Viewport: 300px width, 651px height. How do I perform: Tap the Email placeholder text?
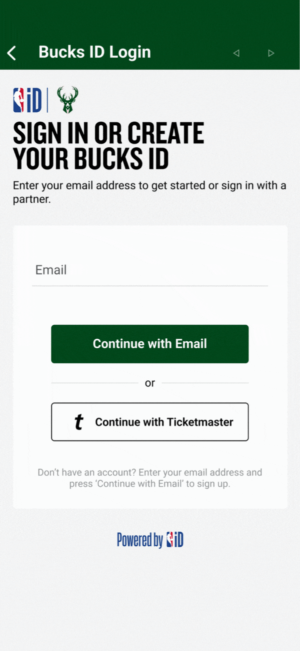(x=50, y=270)
